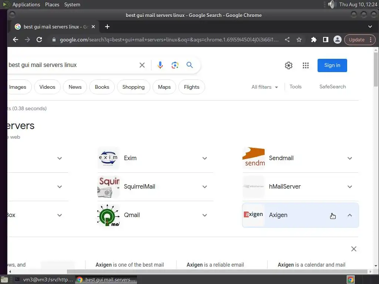Open a new Chrome tab
The width and height of the screenshot is (379, 284).
pos(107,27)
